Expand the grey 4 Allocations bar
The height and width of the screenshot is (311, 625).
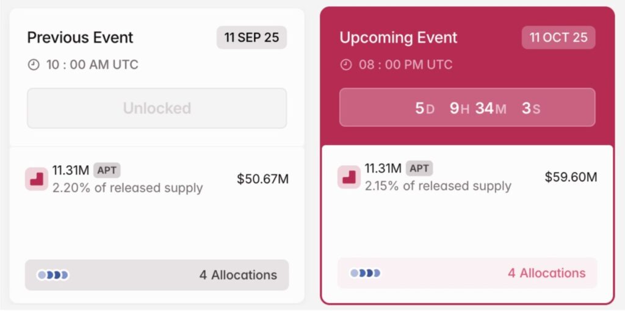click(x=157, y=275)
